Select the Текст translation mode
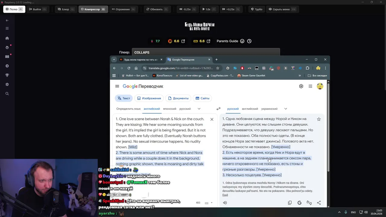This screenshot has width=386, height=217. point(124,98)
